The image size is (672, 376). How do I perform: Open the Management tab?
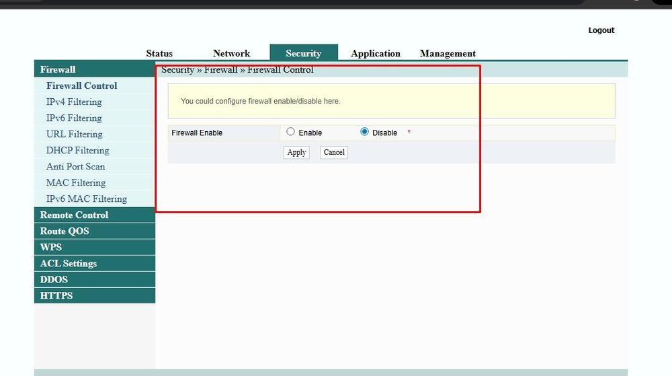coord(448,54)
